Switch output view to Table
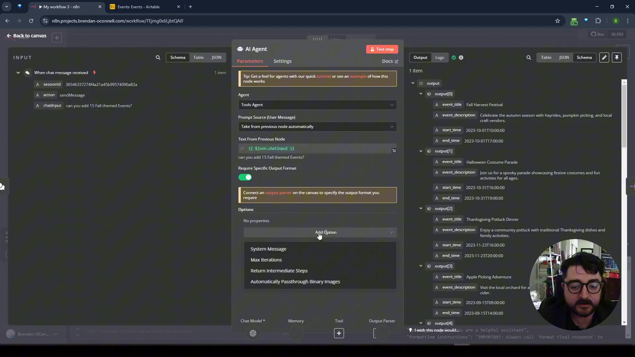 [x=546, y=58]
